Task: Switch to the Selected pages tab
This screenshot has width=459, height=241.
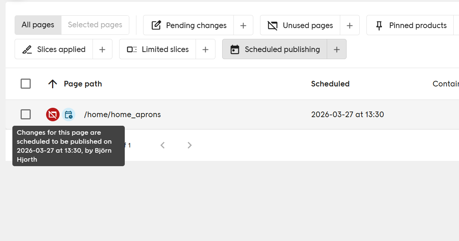Action: (95, 25)
